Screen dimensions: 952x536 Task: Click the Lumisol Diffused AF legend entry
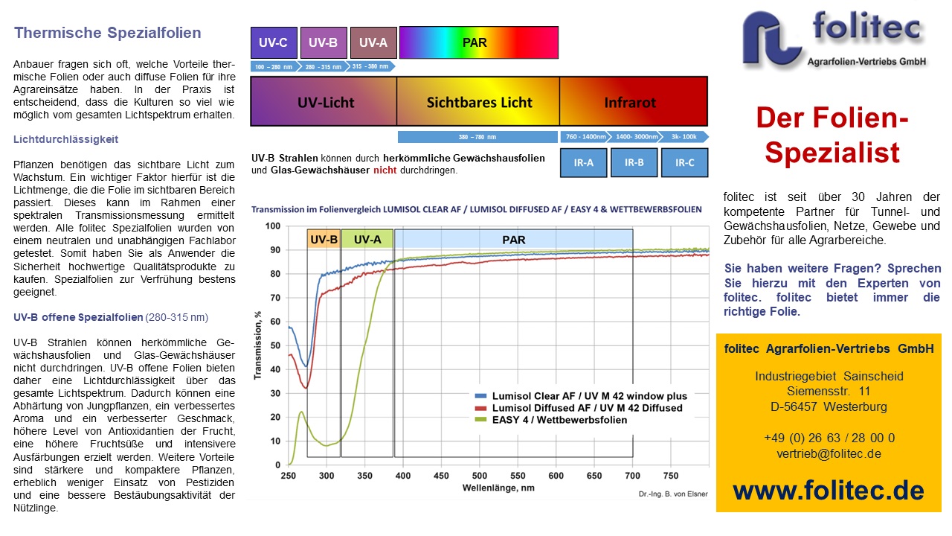coord(578,408)
